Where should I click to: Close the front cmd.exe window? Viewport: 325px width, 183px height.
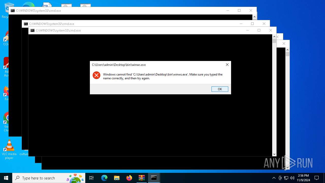pos(271,30)
